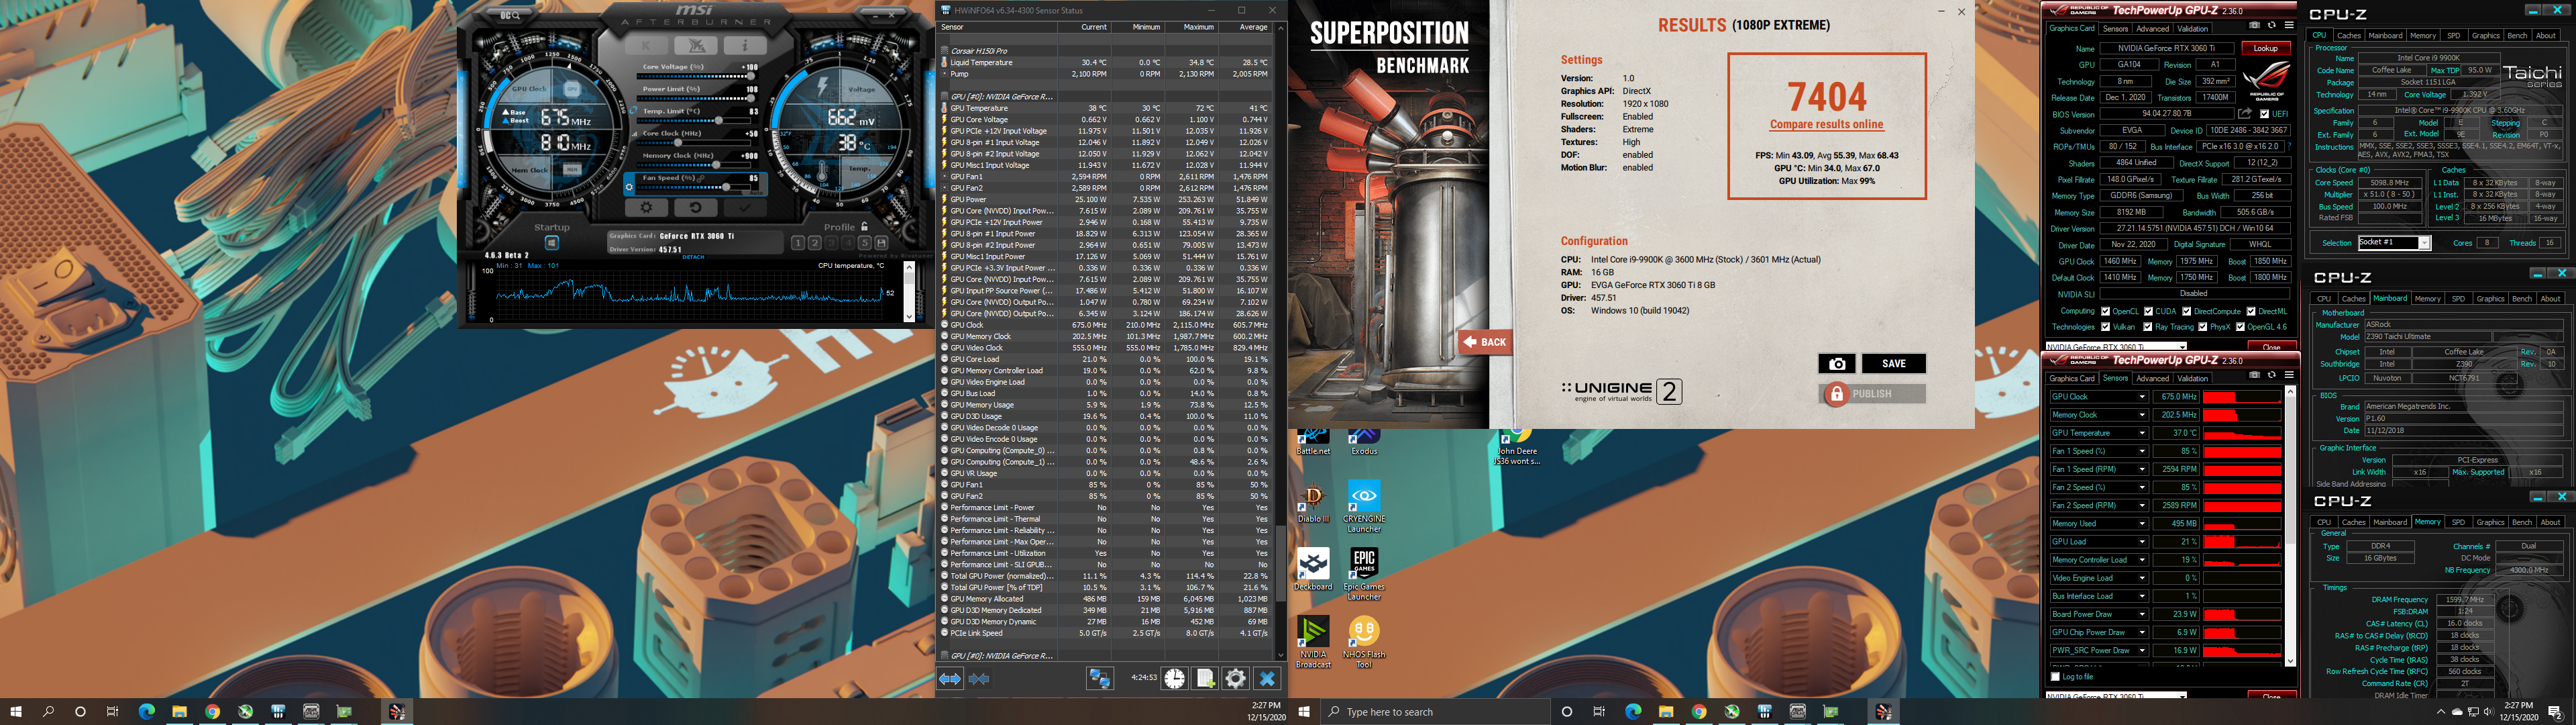
Task: Click Afterburner apply checkmark button
Action: (745, 207)
